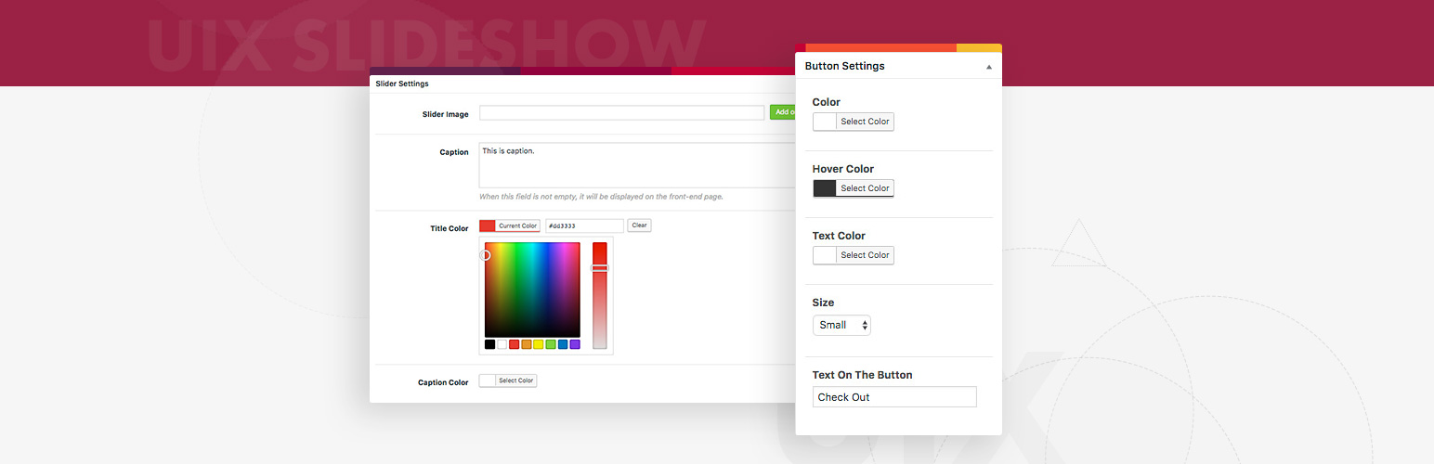The width and height of the screenshot is (1434, 464).
Task: Click the Slider Settings panel title
Action: point(402,84)
